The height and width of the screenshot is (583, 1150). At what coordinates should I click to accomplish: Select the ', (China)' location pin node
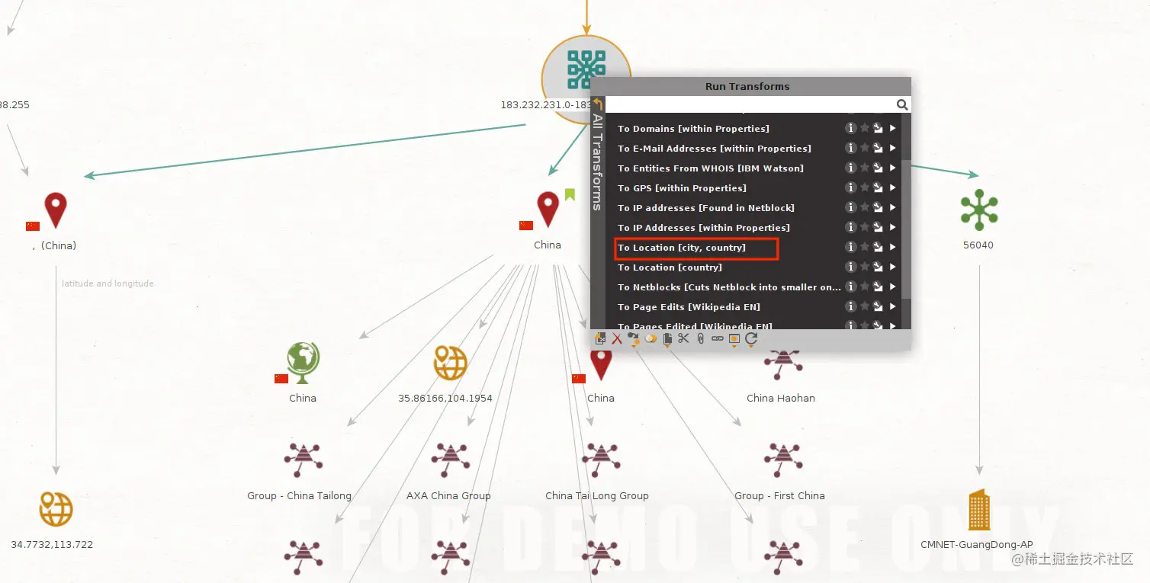point(56,210)
